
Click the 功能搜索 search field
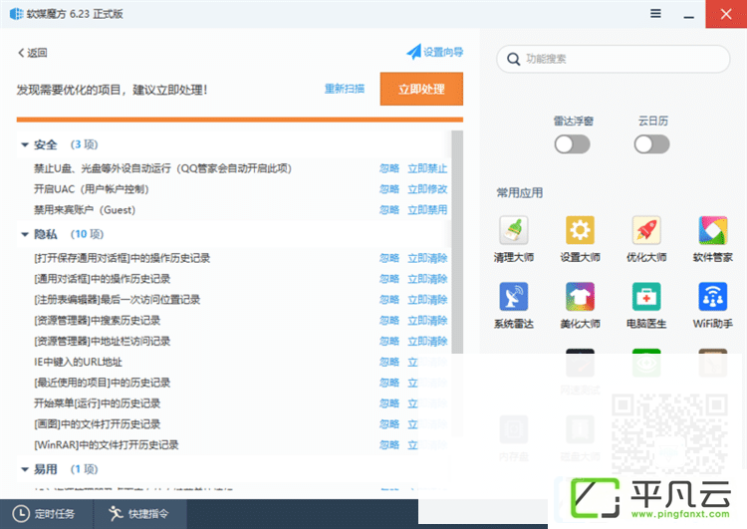point(614,59)
